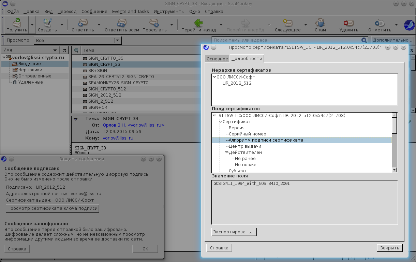The image size is (416, 262).
Task: Click Закрыть in certificate viewer
Action: [390, 248]
